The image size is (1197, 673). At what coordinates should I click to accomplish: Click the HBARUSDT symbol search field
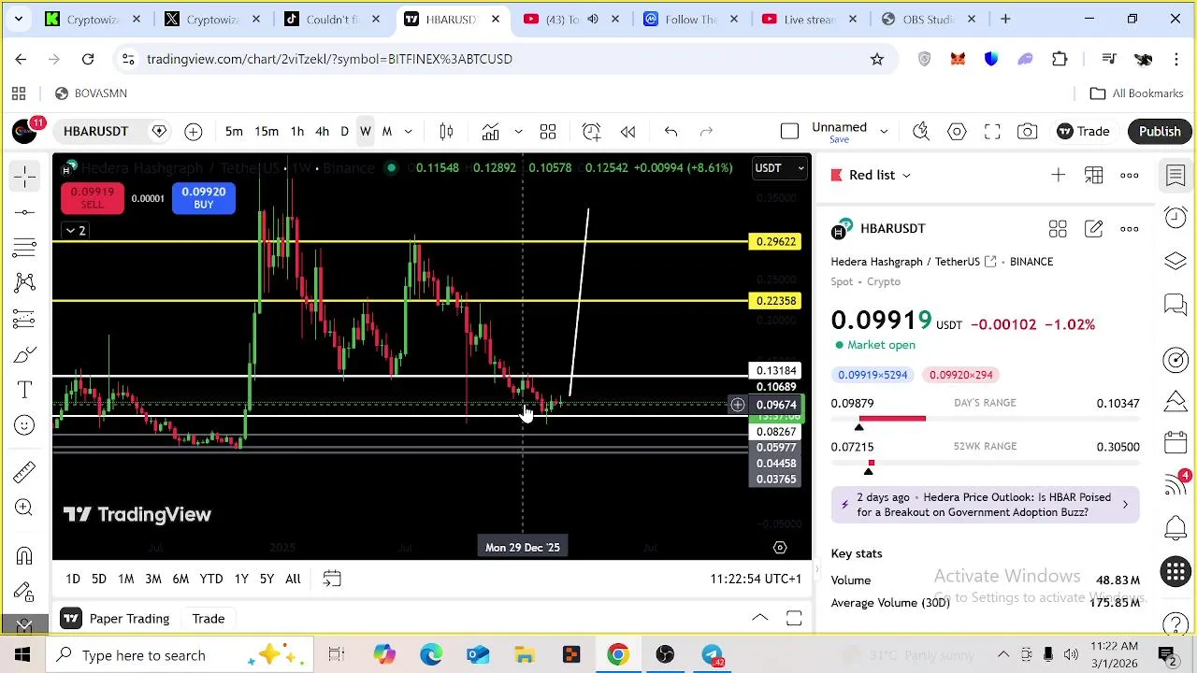coord(95,132)
